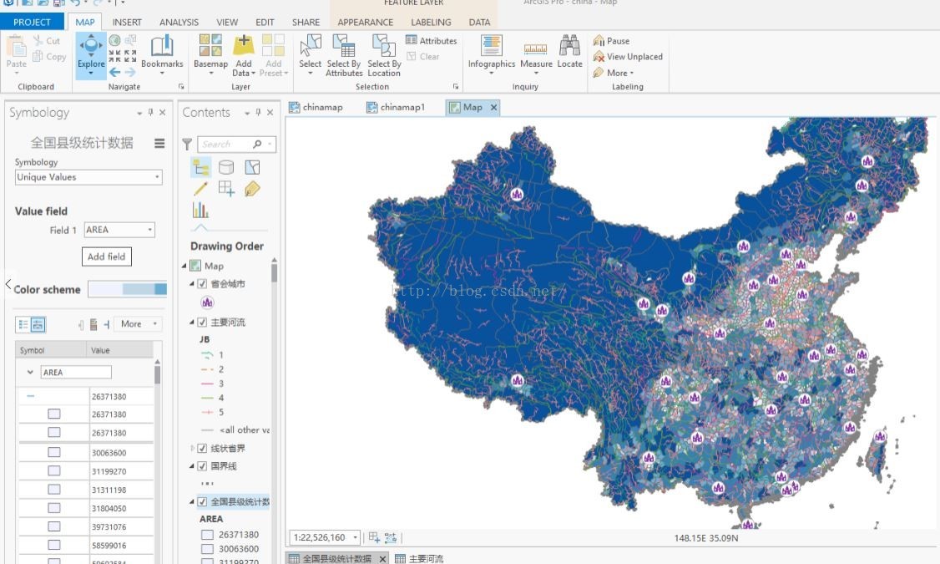Click the Add field button
Screen dimensions: 940x564
(x=107, y=257)
